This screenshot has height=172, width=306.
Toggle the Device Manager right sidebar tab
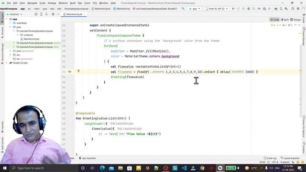click(x=304, y=37)
